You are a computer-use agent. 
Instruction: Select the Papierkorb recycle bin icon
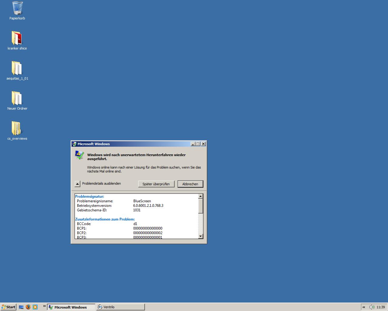17,8
